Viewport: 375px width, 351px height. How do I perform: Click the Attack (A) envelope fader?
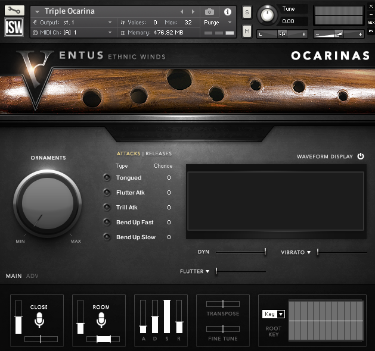pos(143,316)
